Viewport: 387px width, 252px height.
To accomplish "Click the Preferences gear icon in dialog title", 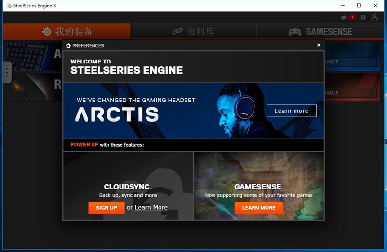I will coord(68,46).
